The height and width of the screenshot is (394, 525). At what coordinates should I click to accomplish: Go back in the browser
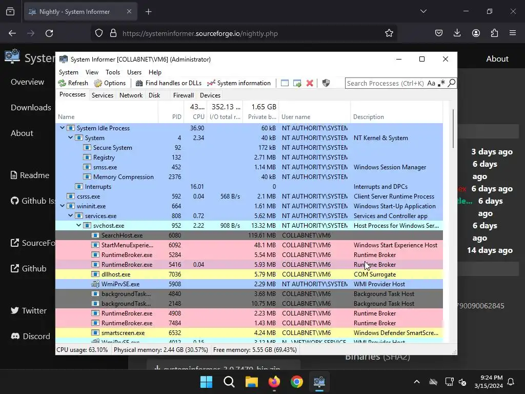pyautogui.click(x=12, y=33)
